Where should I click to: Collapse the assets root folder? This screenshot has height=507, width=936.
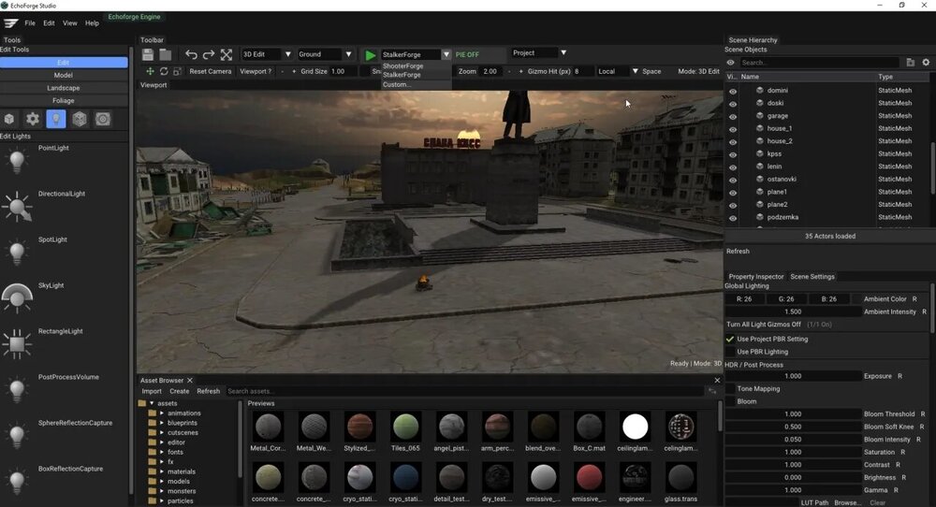152,403
